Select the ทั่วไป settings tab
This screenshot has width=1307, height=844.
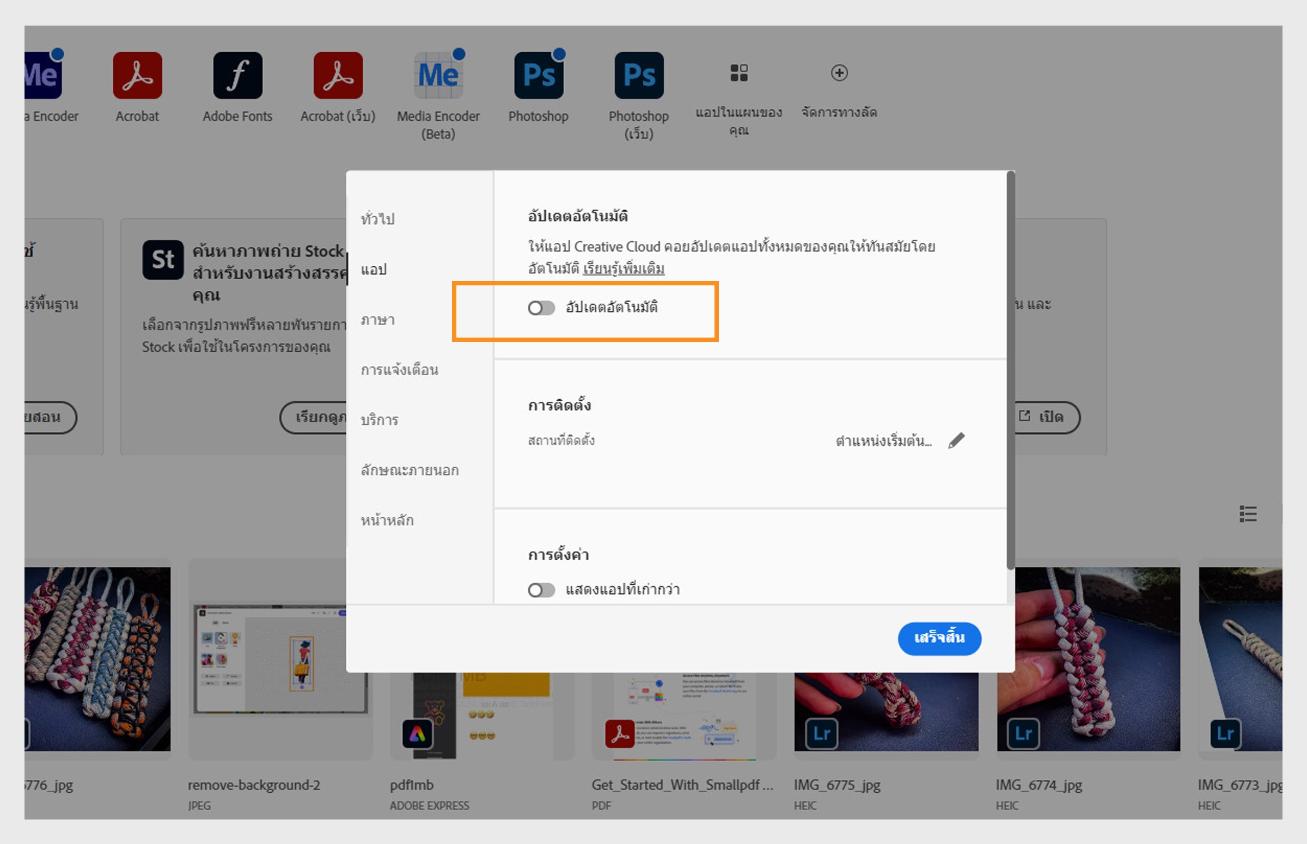pos(377,219)
